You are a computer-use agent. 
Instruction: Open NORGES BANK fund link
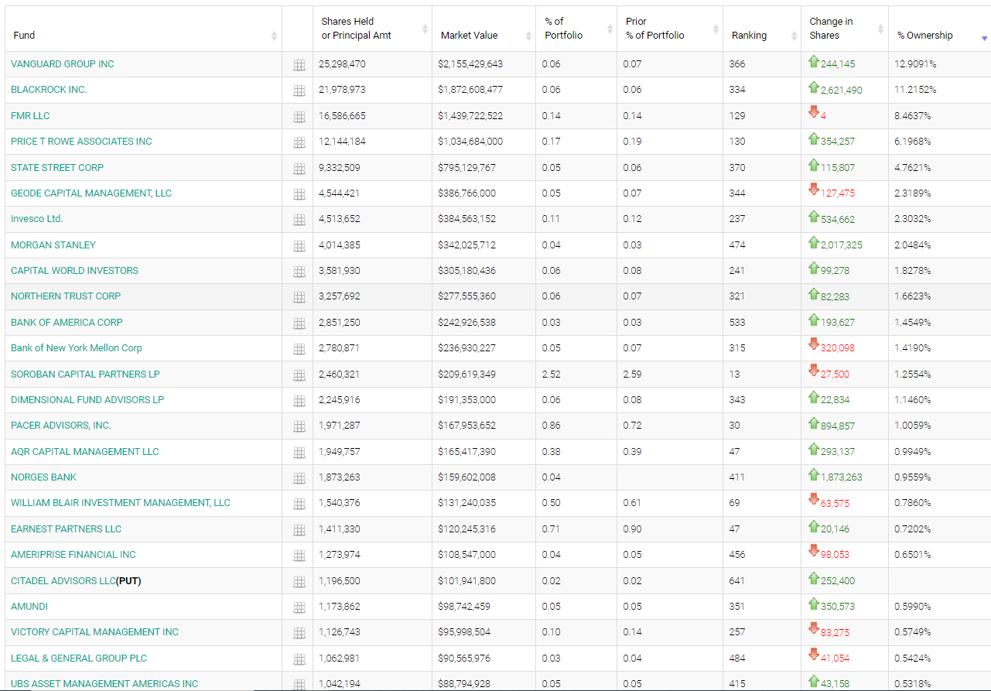pyautogui.click(x=43, y=477)
